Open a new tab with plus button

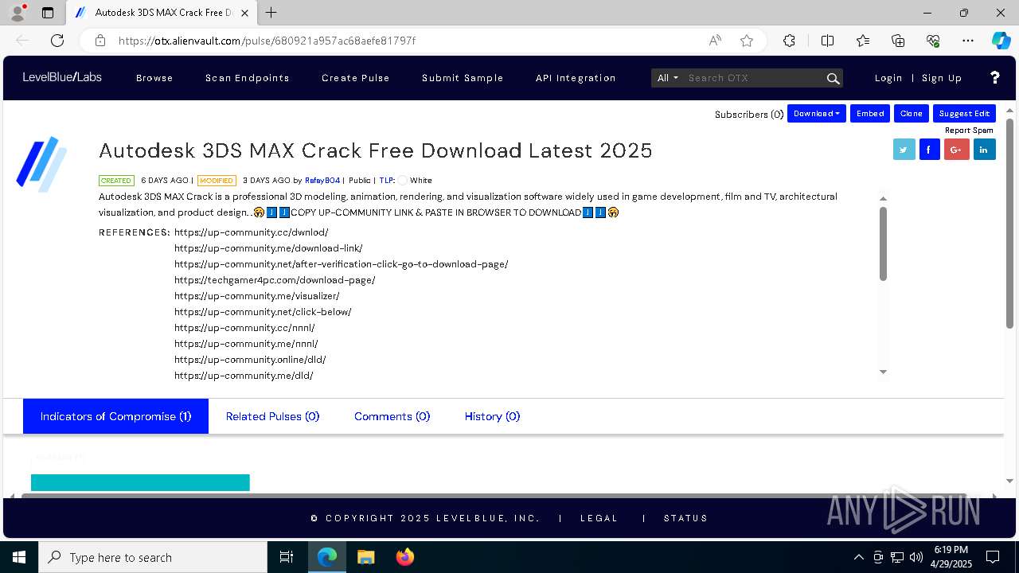click(x=271, y=13)
